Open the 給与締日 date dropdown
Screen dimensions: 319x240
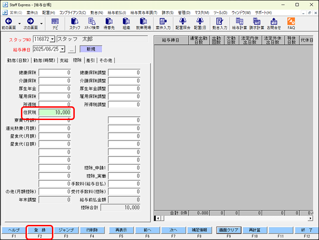tap(63, 49)
